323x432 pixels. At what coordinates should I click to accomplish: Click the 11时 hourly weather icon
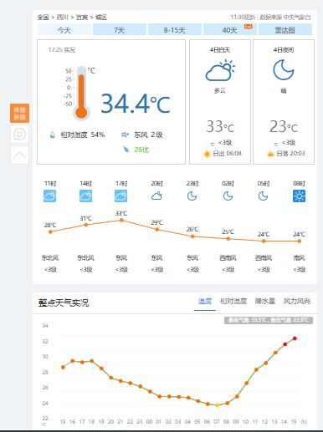tap(50, 196)
